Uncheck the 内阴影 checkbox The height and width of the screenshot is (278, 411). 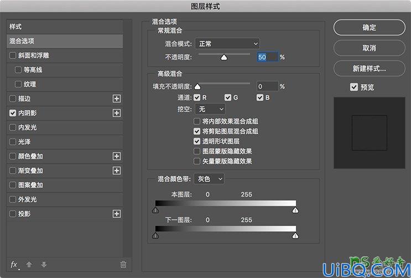click(13, 113)
